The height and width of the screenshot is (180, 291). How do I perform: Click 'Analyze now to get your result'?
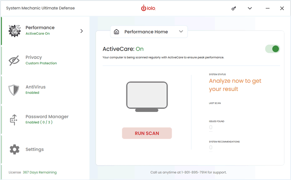point(235,85)
